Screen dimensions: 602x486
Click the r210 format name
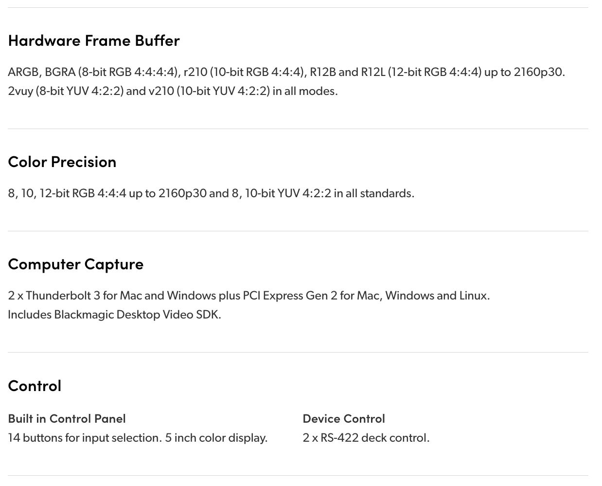point(195,72)
